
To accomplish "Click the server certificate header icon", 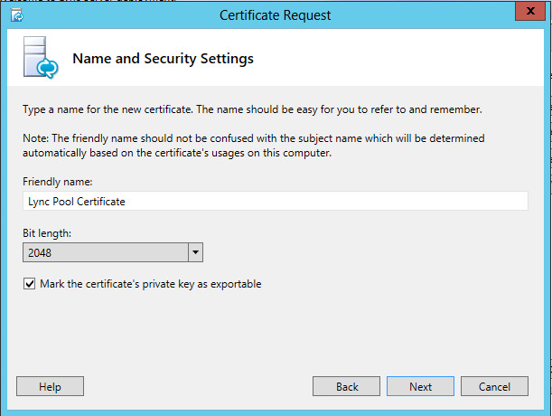I will [41, 60].
